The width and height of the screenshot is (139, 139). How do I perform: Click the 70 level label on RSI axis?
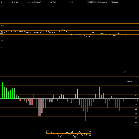(2, 32)
